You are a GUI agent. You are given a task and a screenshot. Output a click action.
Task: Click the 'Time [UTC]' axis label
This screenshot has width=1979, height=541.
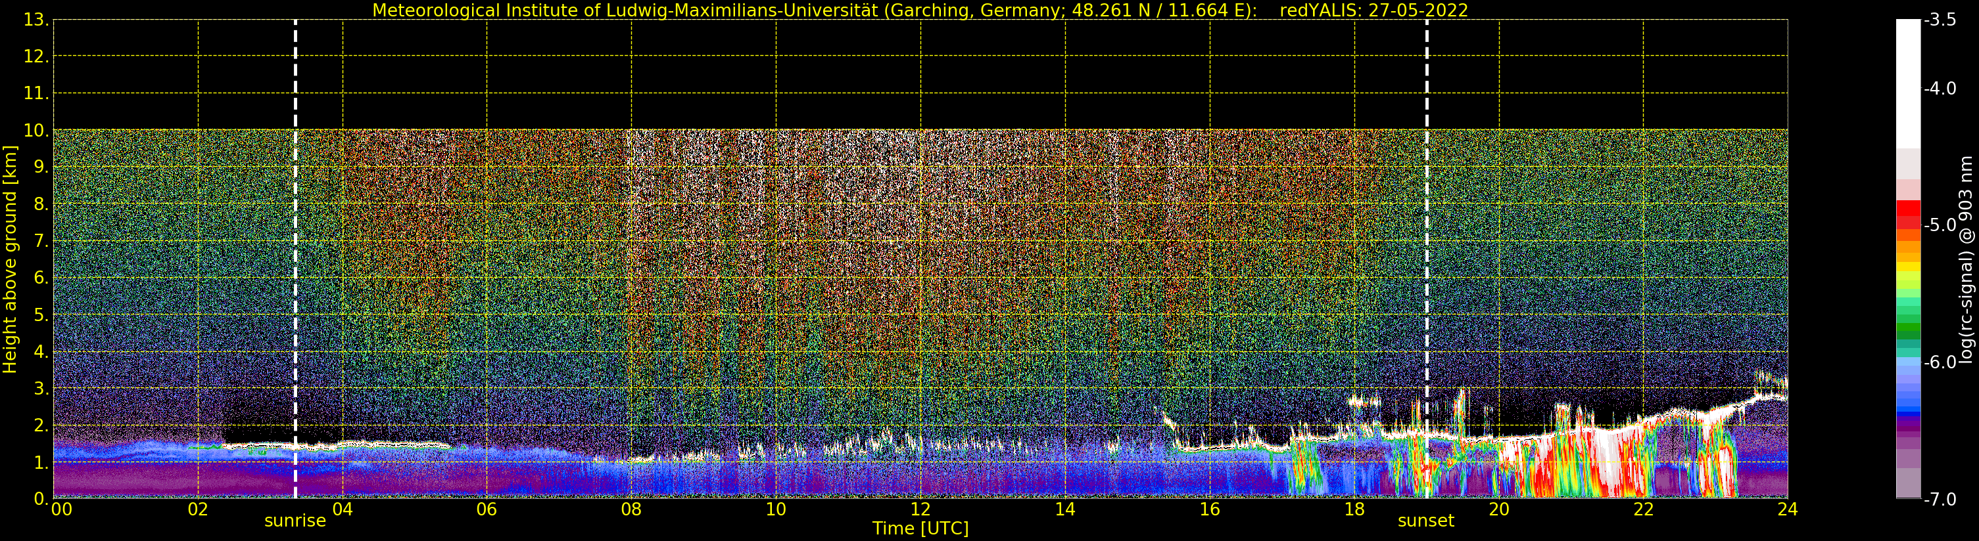[x=920, y=529]
